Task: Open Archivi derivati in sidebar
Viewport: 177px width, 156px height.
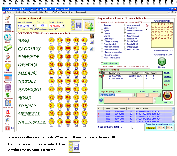Action: 8,27
